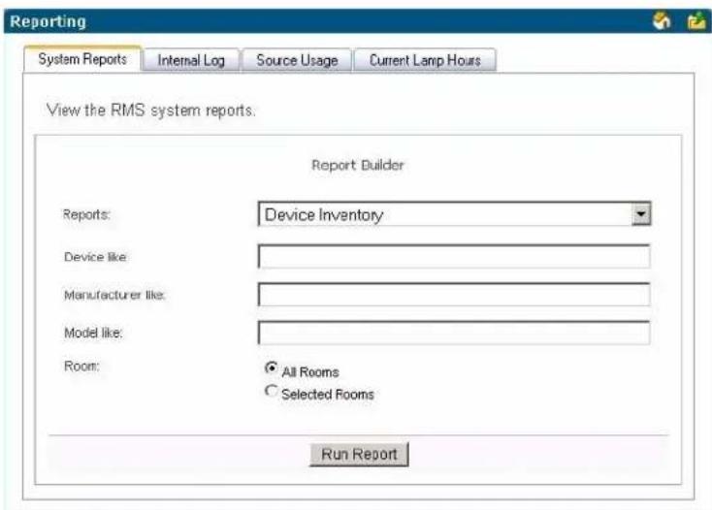This screenshot has height=510, width=712.
Task: Click the export icon in Reporting header
Action: tap(696, 21)
